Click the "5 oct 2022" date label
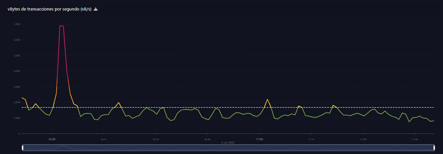The image size is (443, 154). point(228,143)
